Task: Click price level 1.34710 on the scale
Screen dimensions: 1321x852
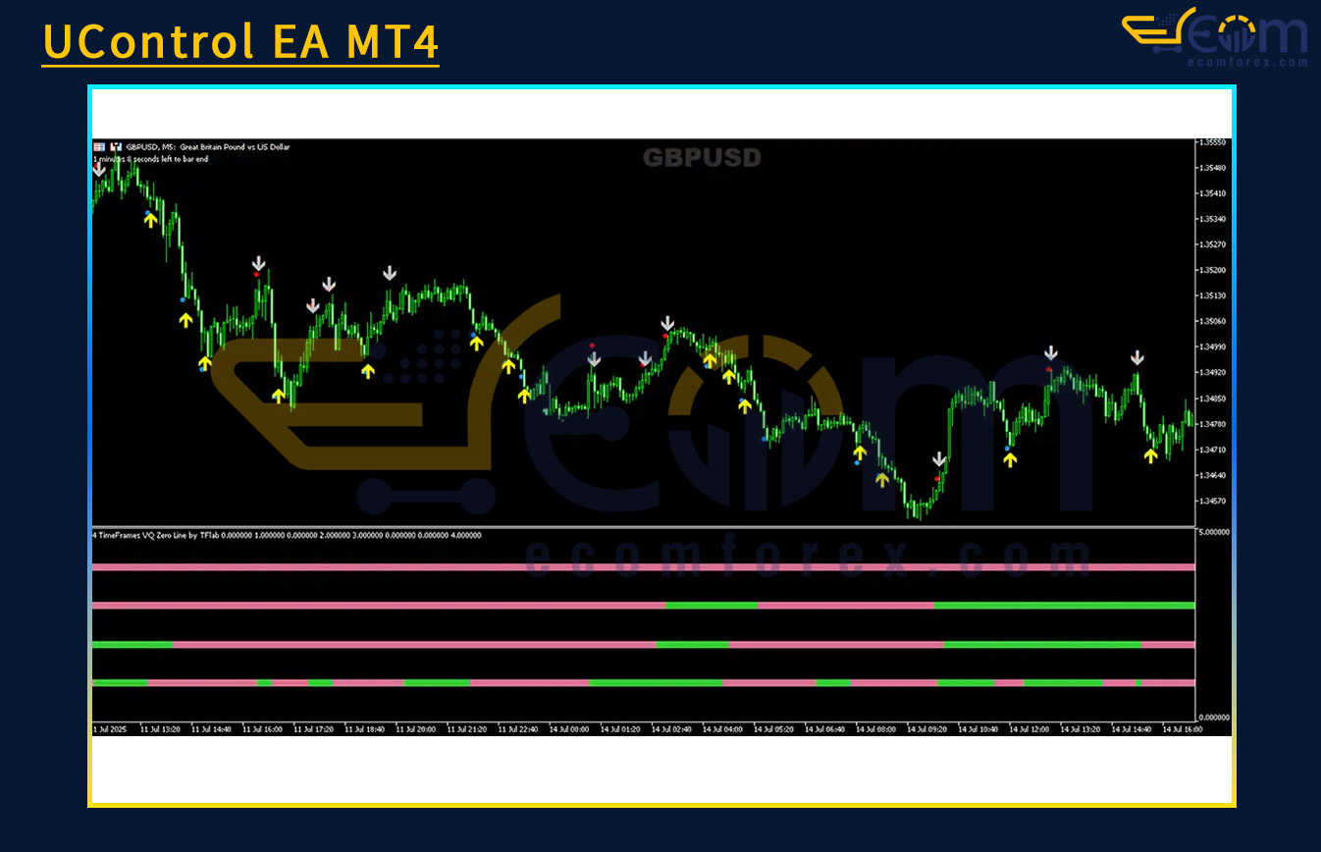Action: click(1215, 450)
